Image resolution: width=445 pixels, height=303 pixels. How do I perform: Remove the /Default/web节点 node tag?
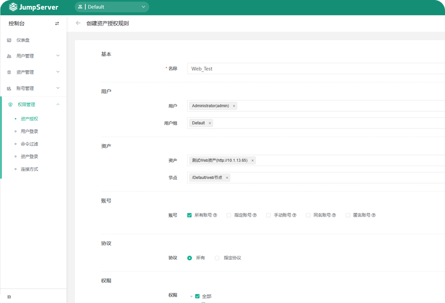pos(227,178)
